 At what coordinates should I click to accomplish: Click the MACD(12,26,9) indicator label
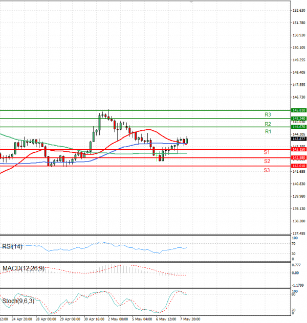(22, 268)
